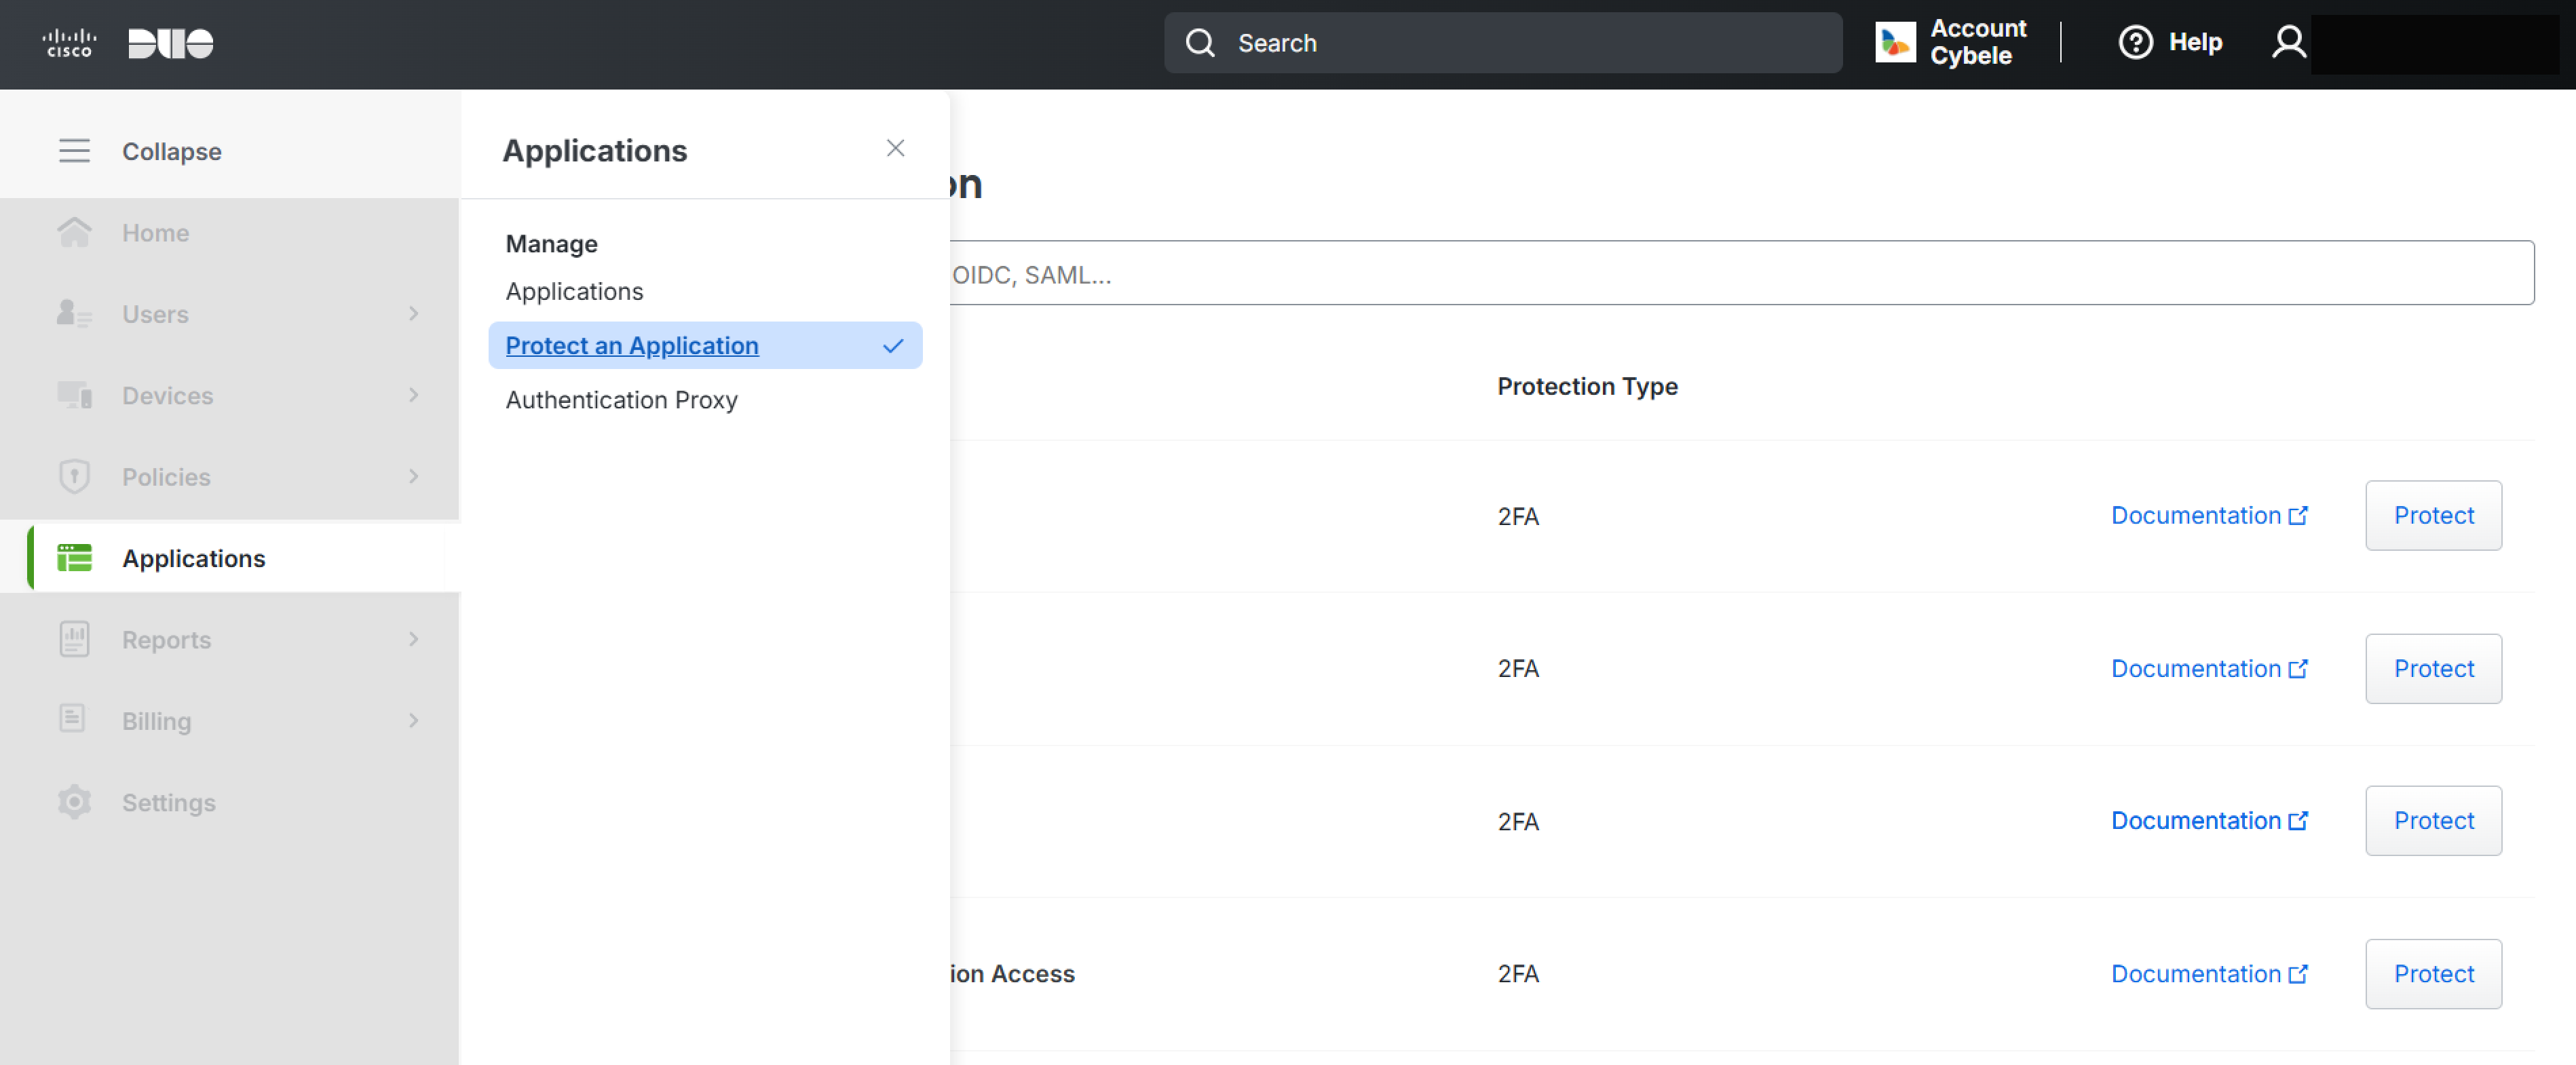This screenshot has height=1065, width=2576.
Task: Click the Protection Type column header
Action: coord(1587,387)
